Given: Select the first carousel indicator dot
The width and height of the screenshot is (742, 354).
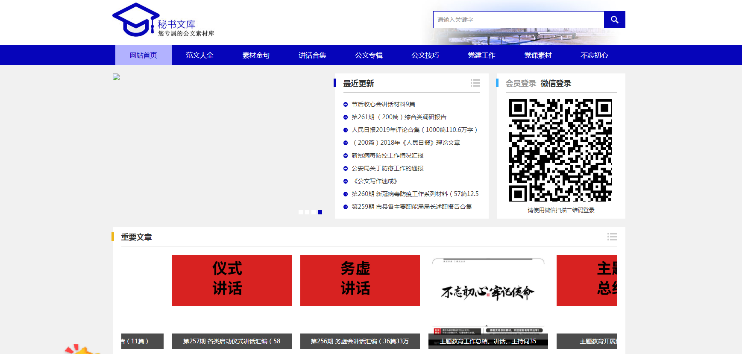Looking at the screenshot, I should (301, 212).
